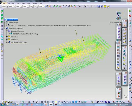Collapse the Finite Element Model.1 node
Viewport: 132px width, 106px height.
click(5, 28)
